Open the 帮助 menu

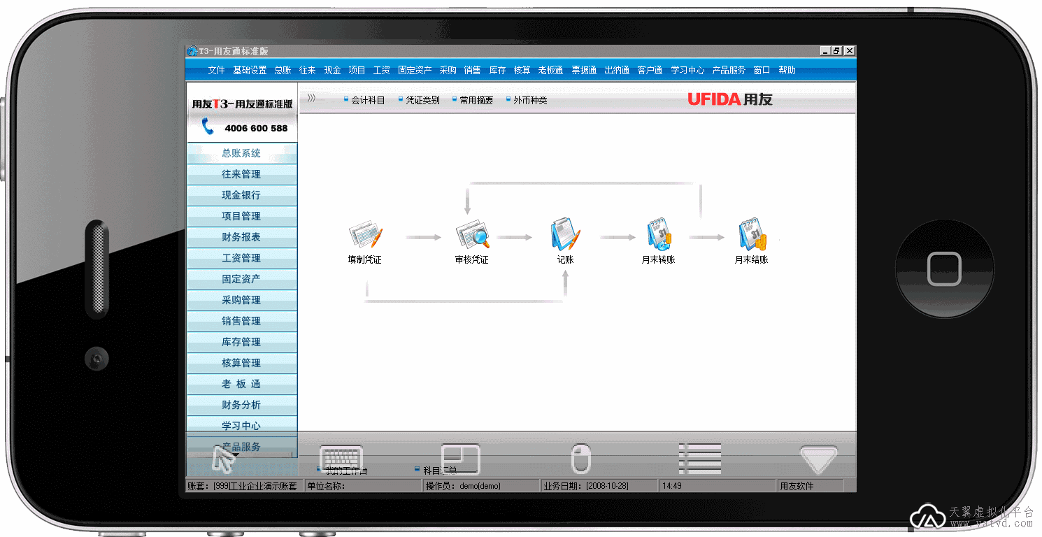pos(787,70)
